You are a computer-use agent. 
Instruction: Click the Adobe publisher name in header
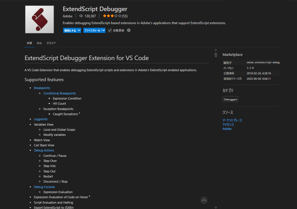(x=67, y=16)
